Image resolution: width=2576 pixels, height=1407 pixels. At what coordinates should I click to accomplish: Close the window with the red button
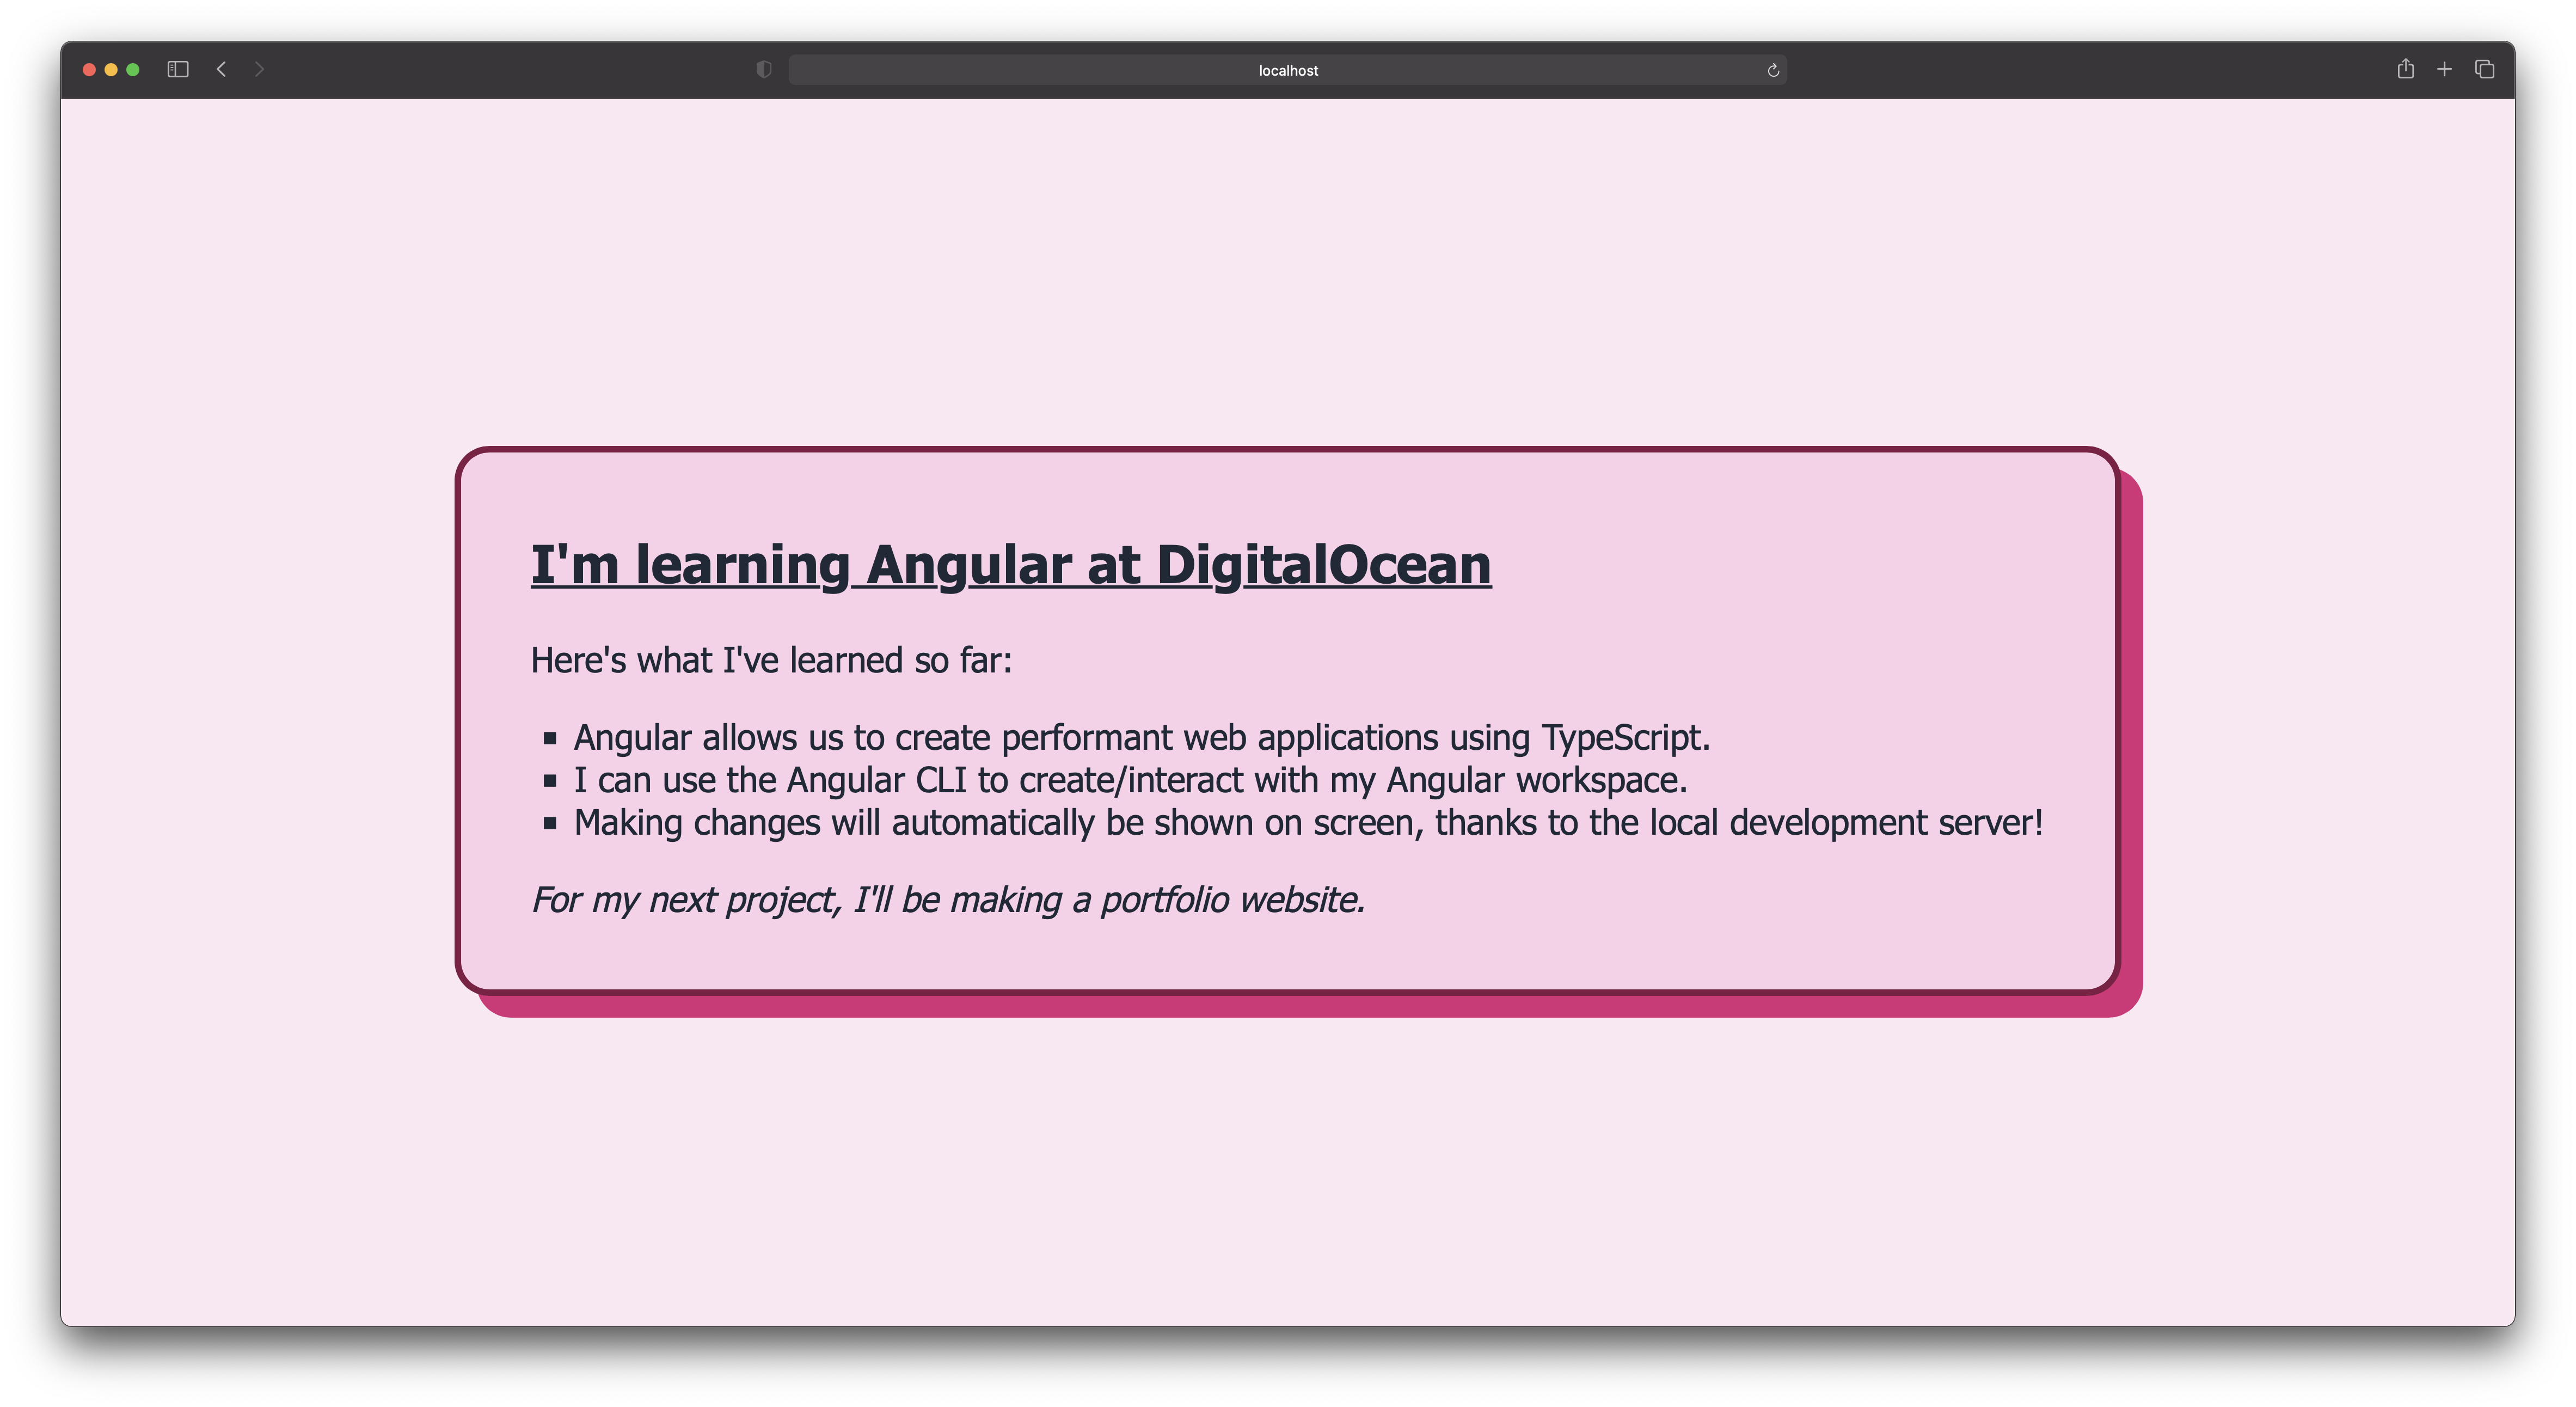(x=89, y=69)
